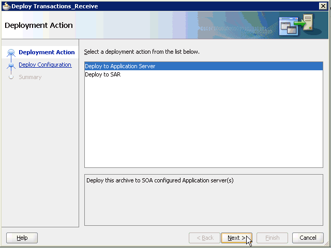Click the archive description text box
The image size is (331, 248).
click(203, 200)
